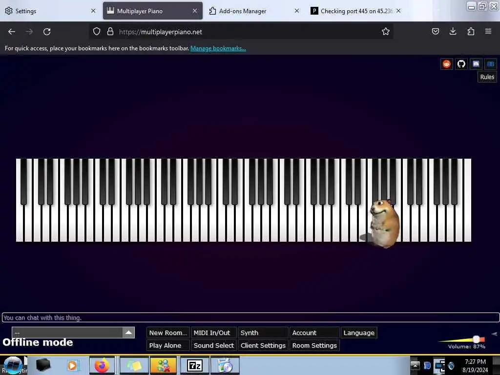This screenshot has width=500, height=375.
Task: Click the padlock site security icon
Action: (110, 32)
